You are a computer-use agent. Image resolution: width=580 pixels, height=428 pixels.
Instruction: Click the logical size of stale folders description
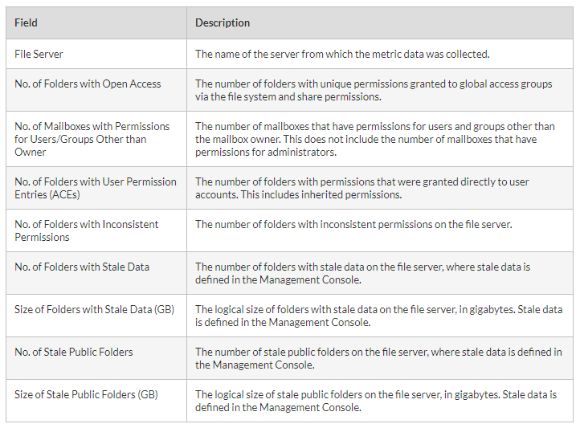(378, 316)
